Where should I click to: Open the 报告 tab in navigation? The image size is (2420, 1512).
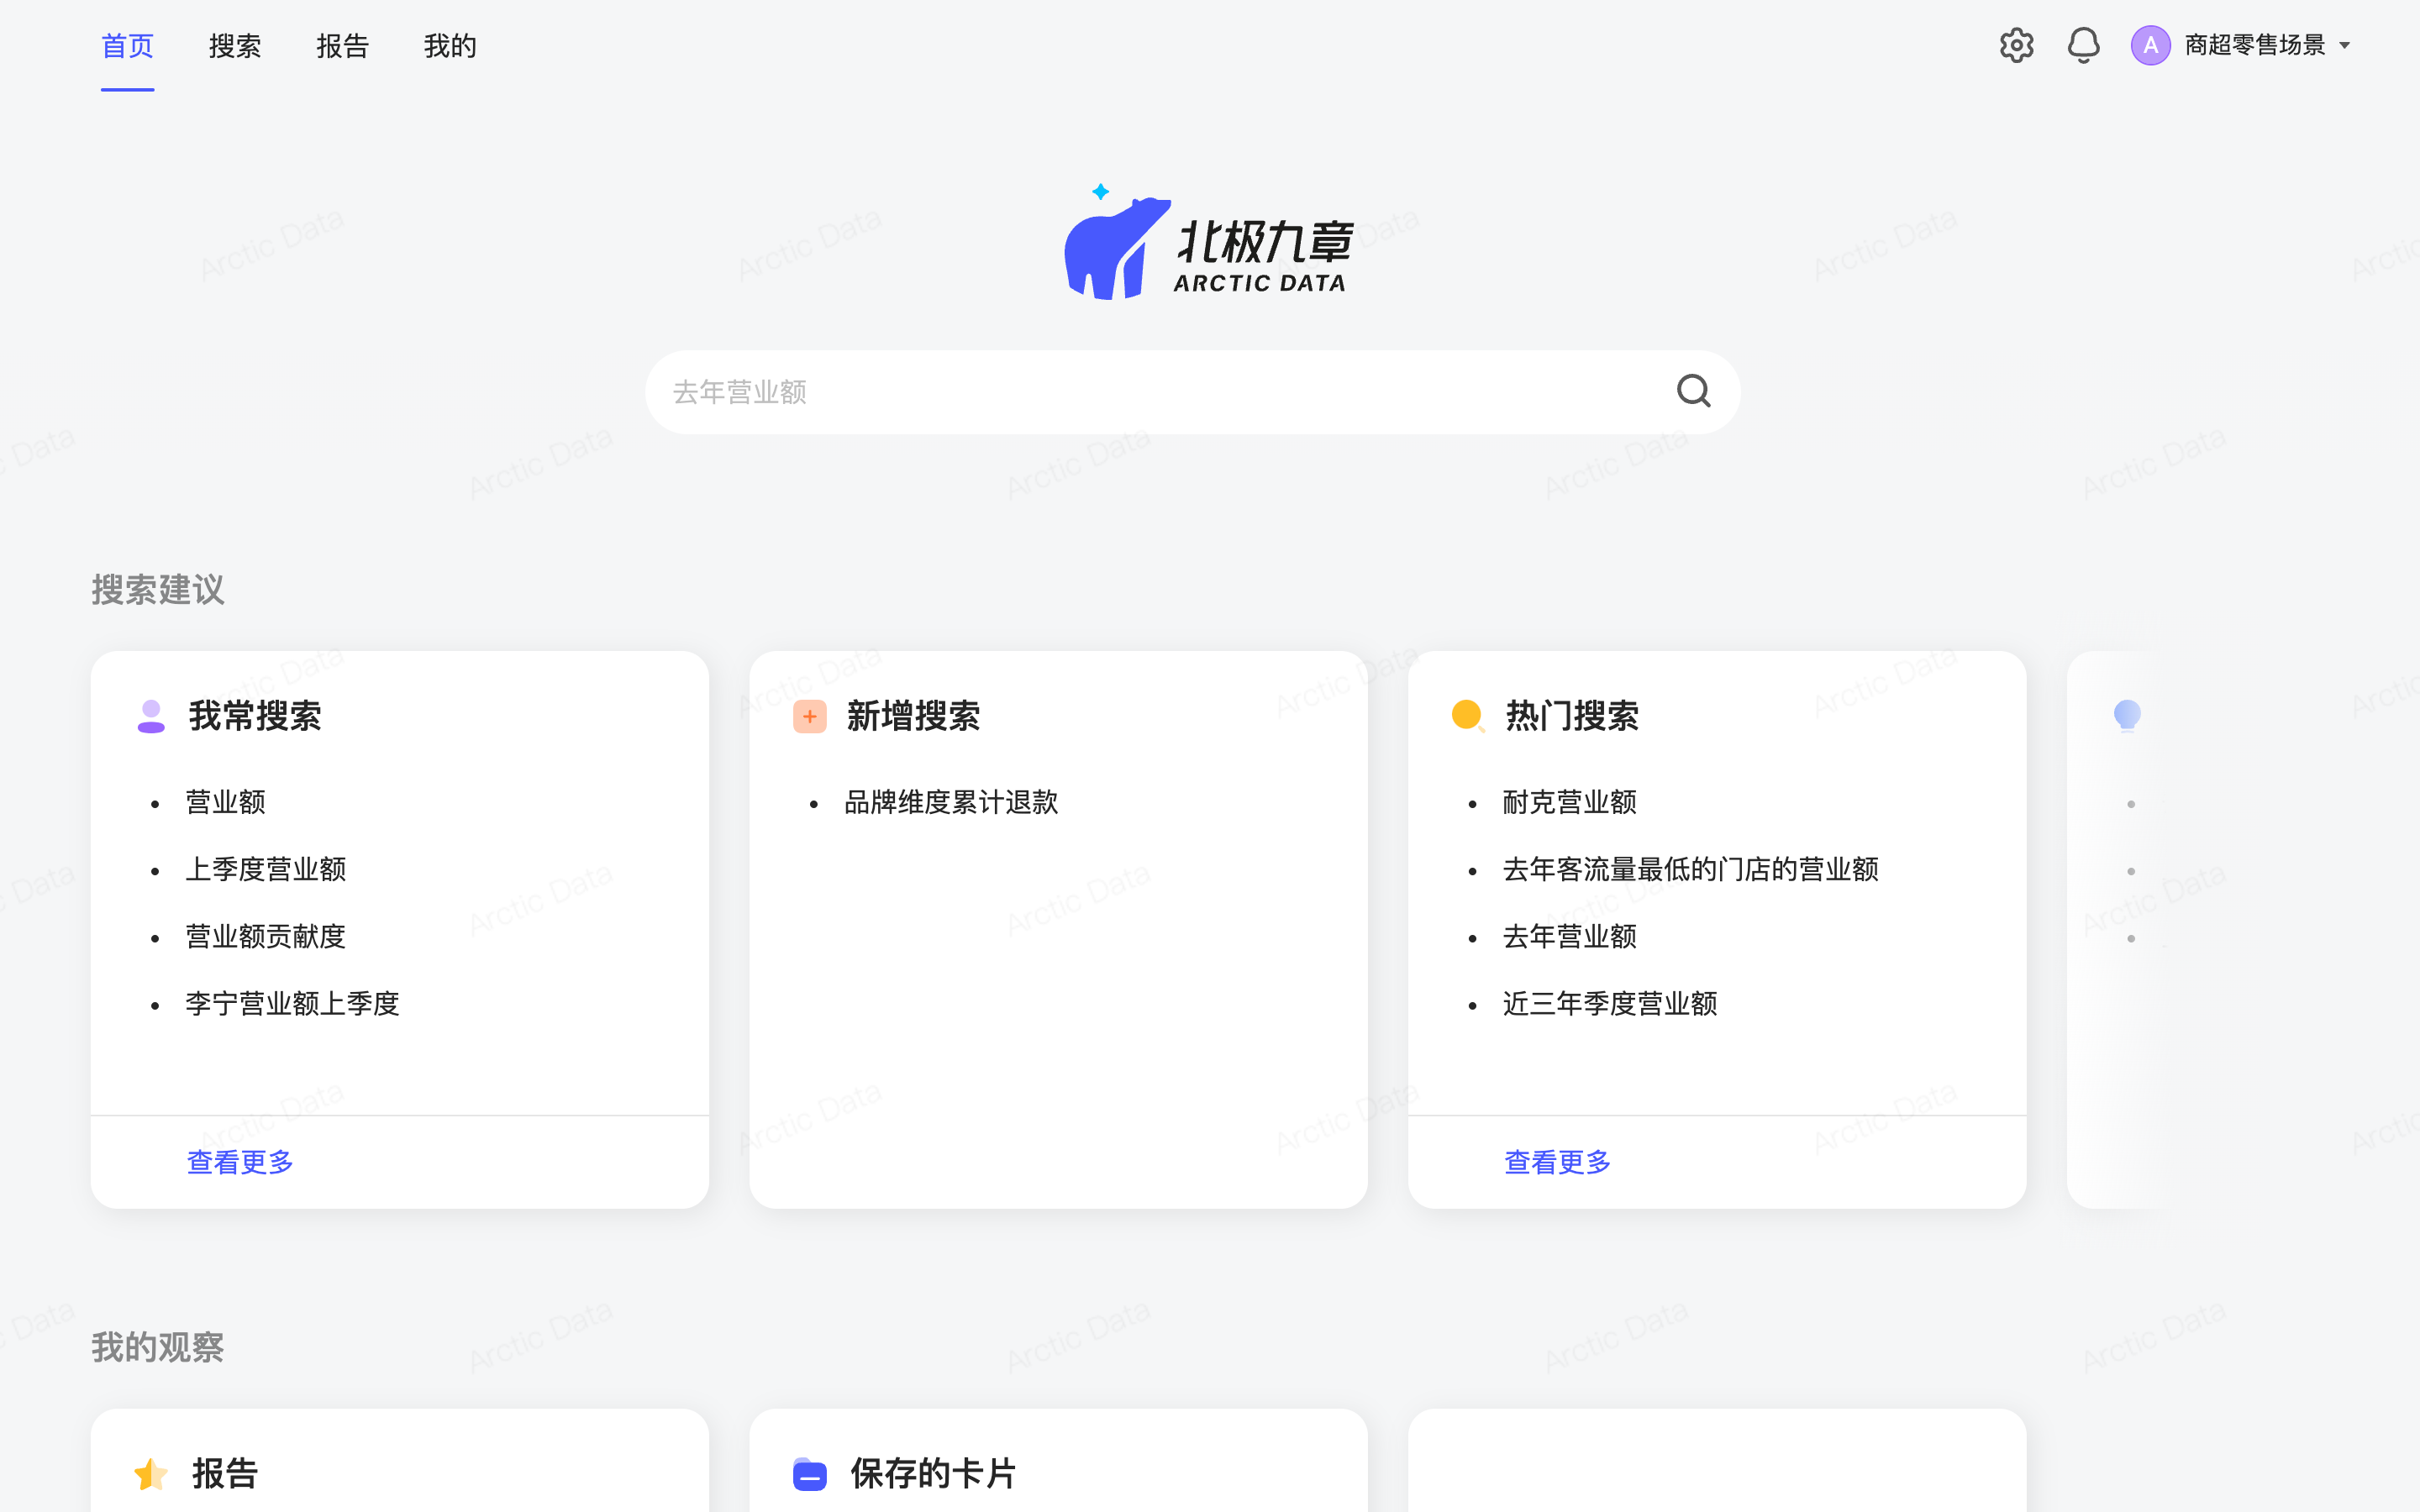343,46
